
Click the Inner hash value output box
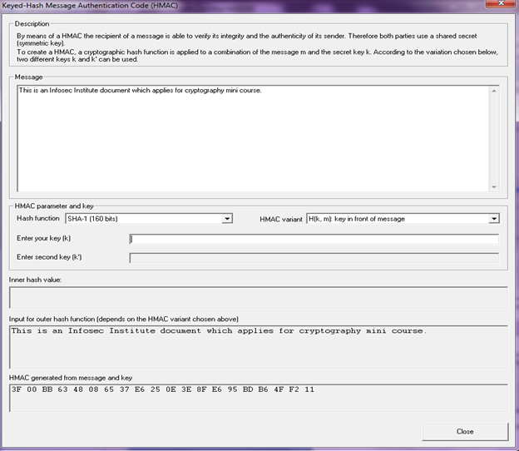[x=258, y=298]
